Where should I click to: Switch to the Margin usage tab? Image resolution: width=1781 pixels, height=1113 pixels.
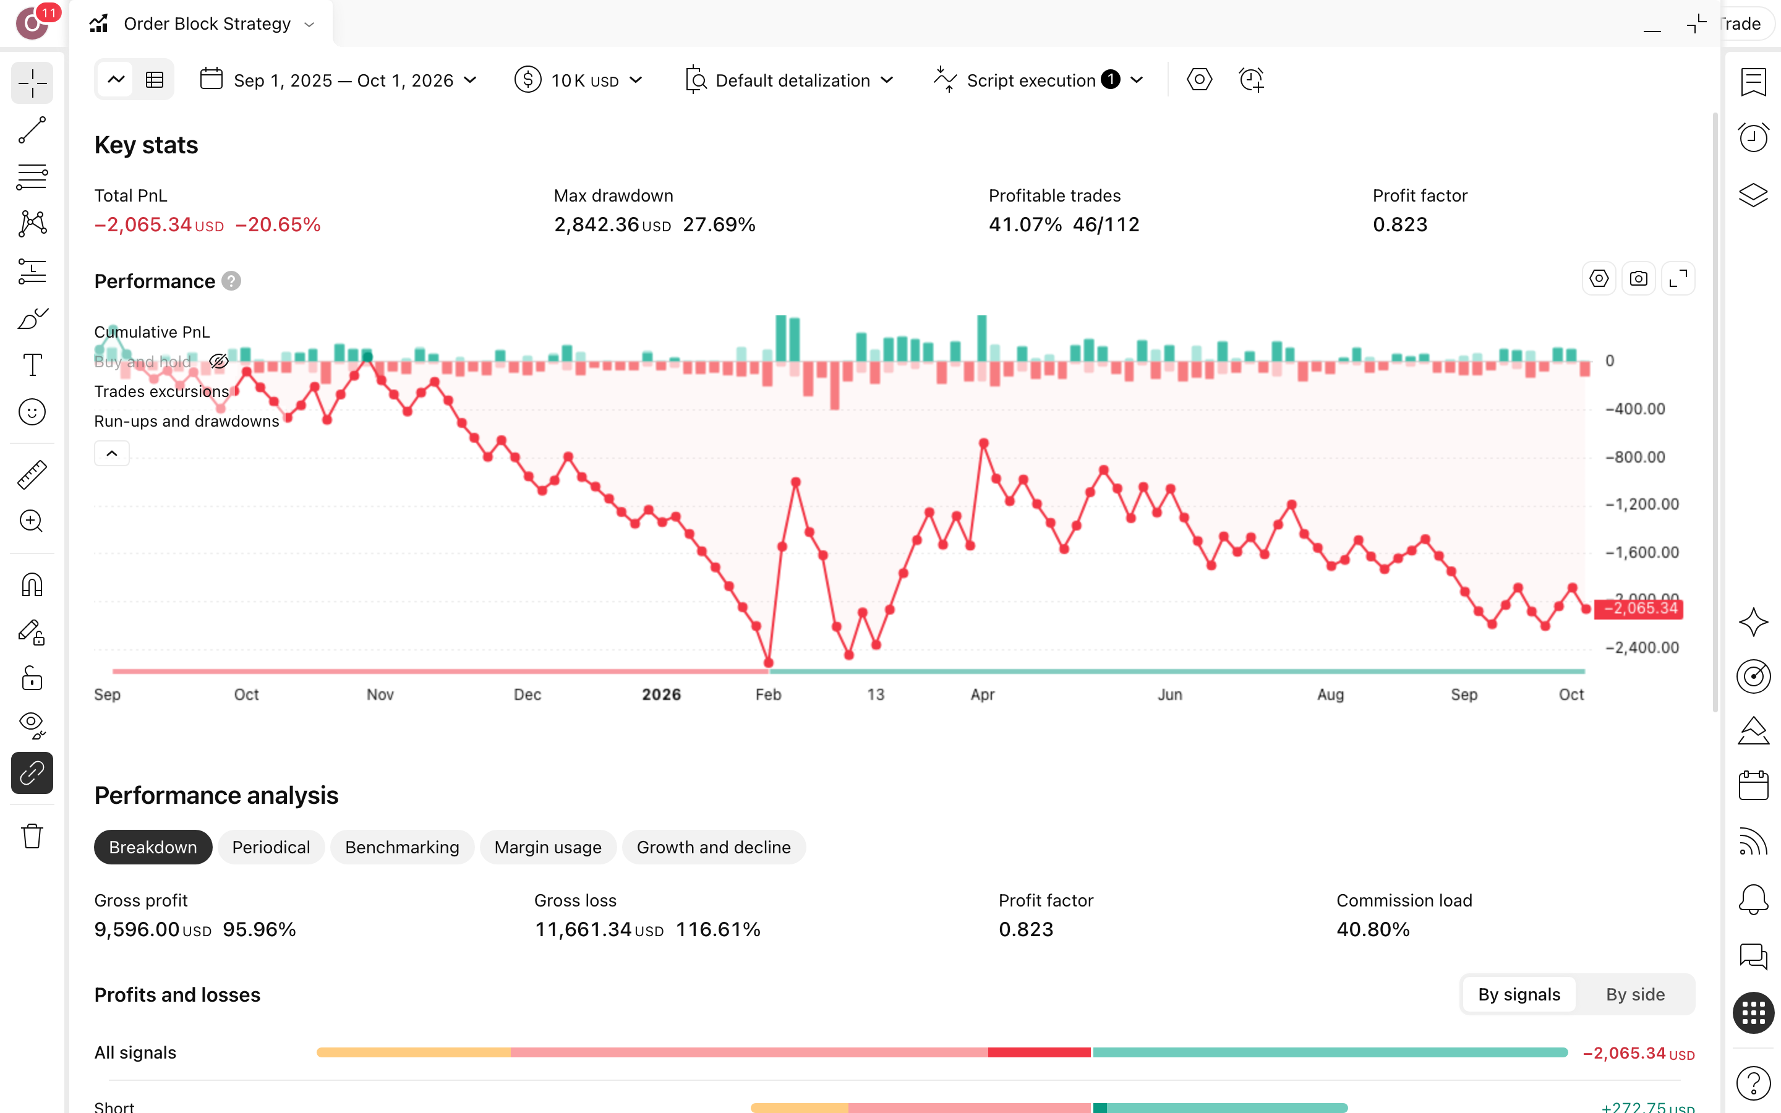point(547,847)
